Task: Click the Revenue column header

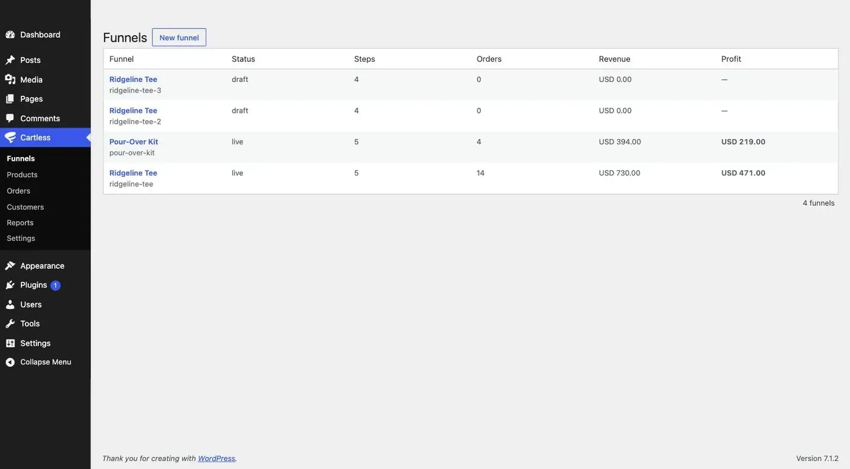Action: (x=614, y=59)
